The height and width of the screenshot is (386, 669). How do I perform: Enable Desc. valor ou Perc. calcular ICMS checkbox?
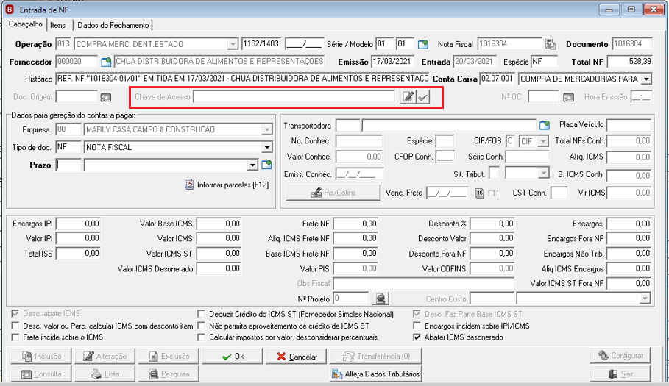tap(15, 326)
